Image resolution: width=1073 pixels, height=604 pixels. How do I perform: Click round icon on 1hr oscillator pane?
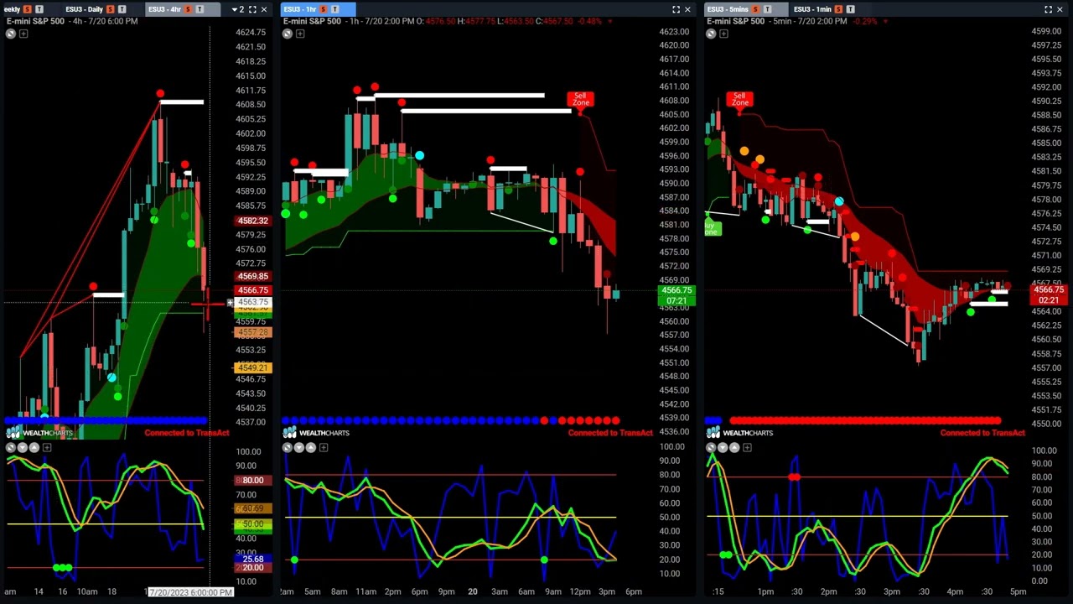tap(288, 448)
